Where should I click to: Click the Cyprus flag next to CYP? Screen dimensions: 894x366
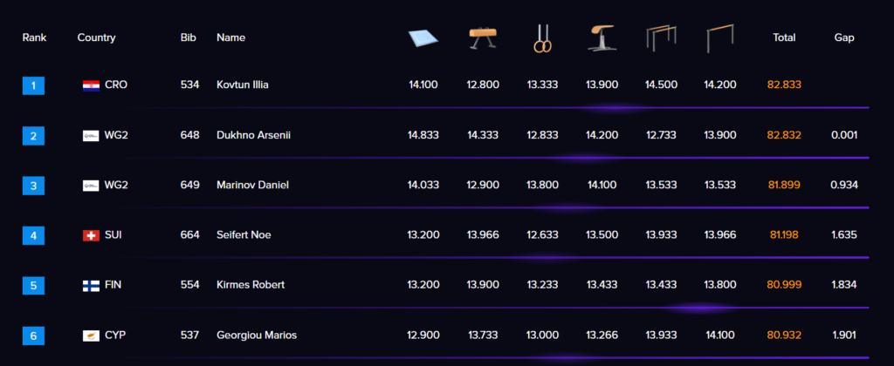click(91, 335)
